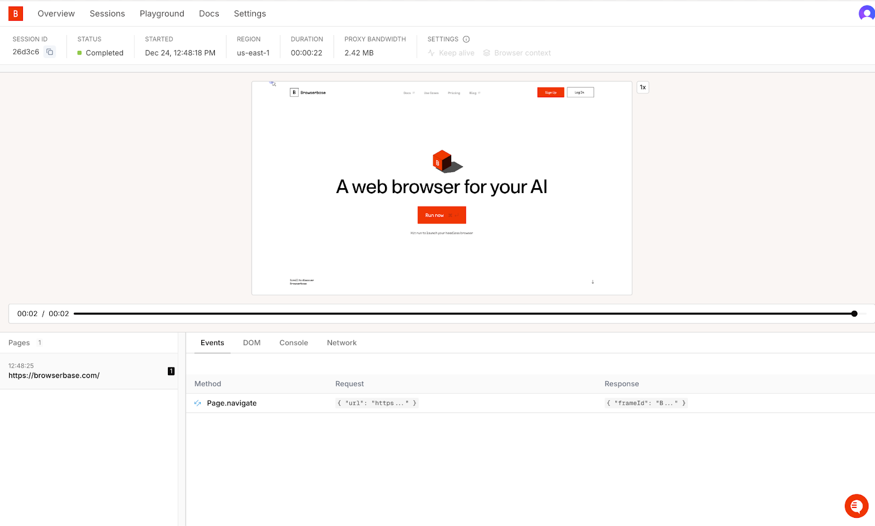
Task: Click the Keep alive label
Action: coord(457,53)
